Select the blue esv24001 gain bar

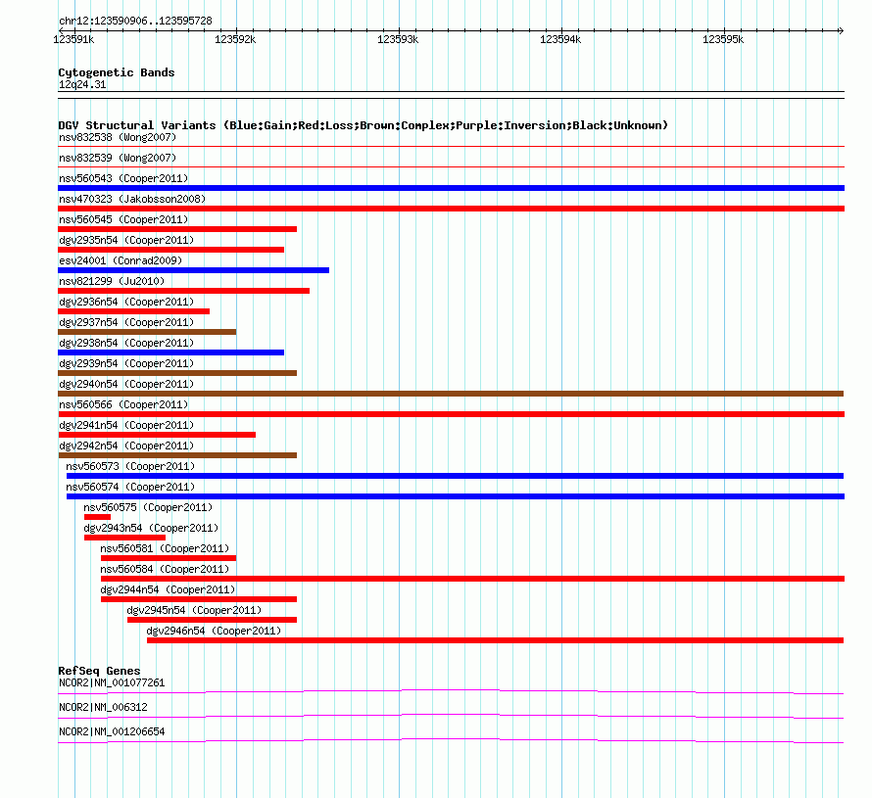coord(194,270)
